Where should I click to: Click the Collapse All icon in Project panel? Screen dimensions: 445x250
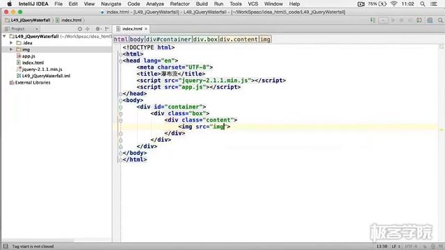88,29
